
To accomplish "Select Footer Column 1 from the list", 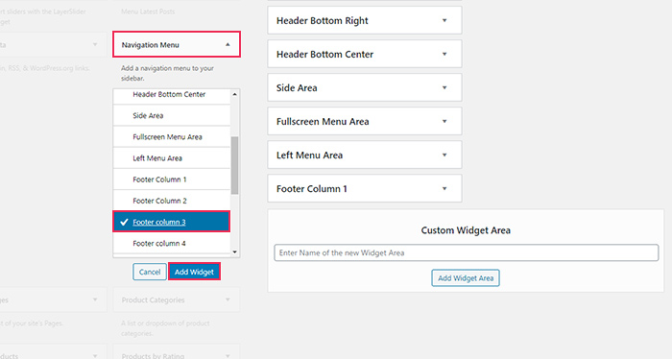I will click(x=172, y=179).
